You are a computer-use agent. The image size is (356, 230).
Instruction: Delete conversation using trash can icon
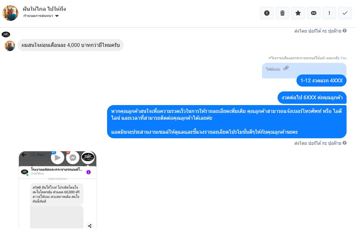pyautogui.click(x=282, y=13)
